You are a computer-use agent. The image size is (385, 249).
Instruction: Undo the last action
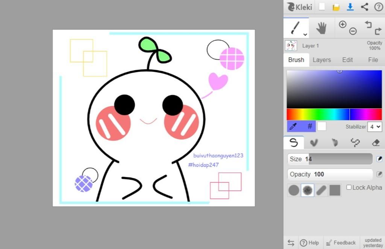pyautogui.click(x=368, y=24)
